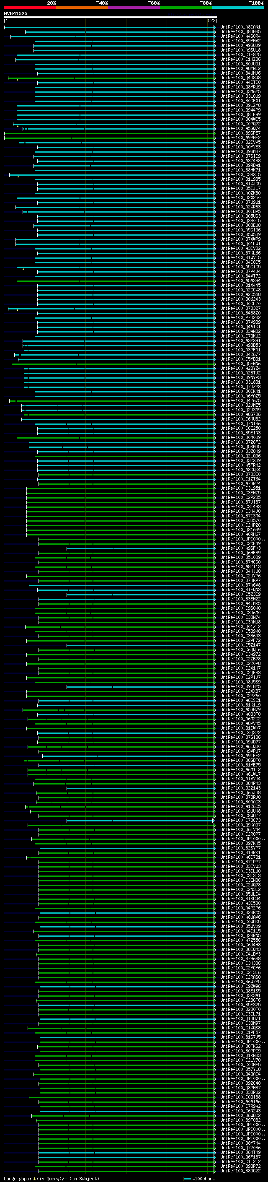Open hit UniRef100_B1G7J5
The height and width of the screenshot is (1182, 268).
[240, 1037]
